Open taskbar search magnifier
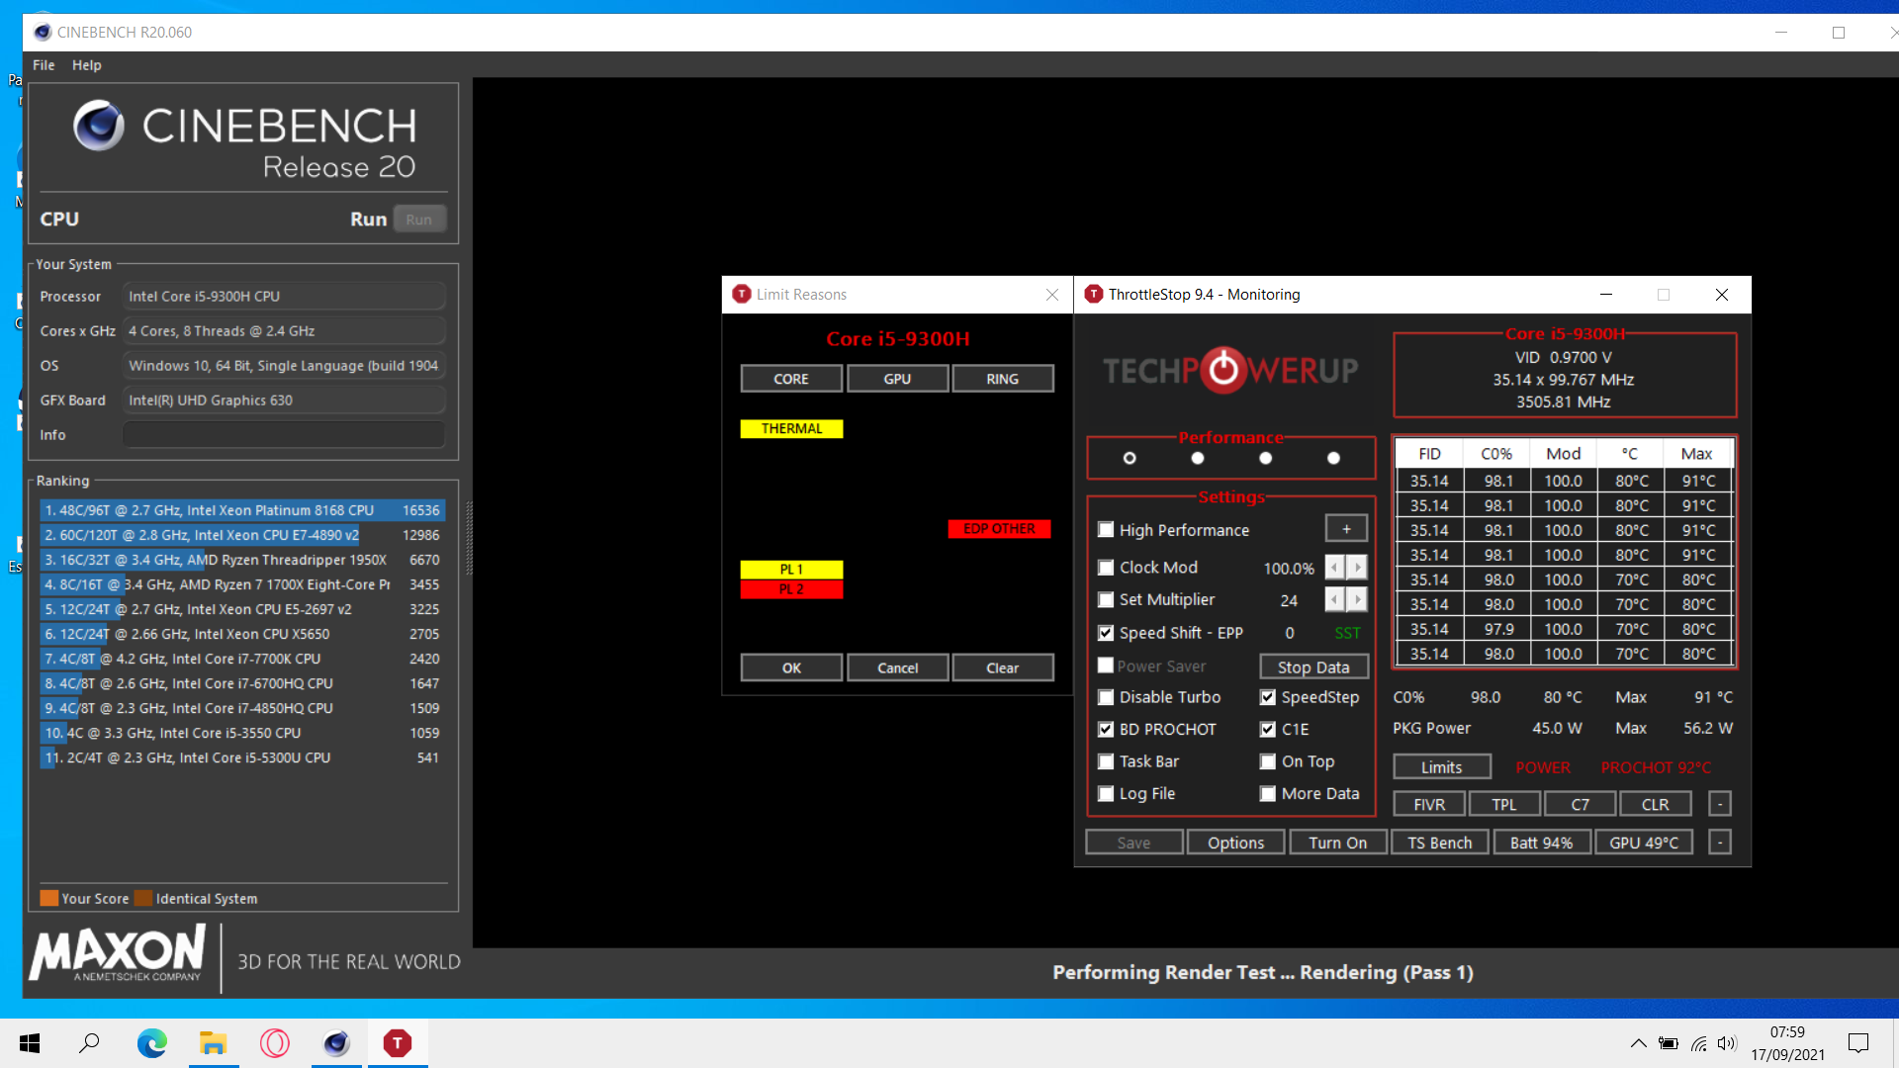1899x1068 pixels. point(89,1043)
